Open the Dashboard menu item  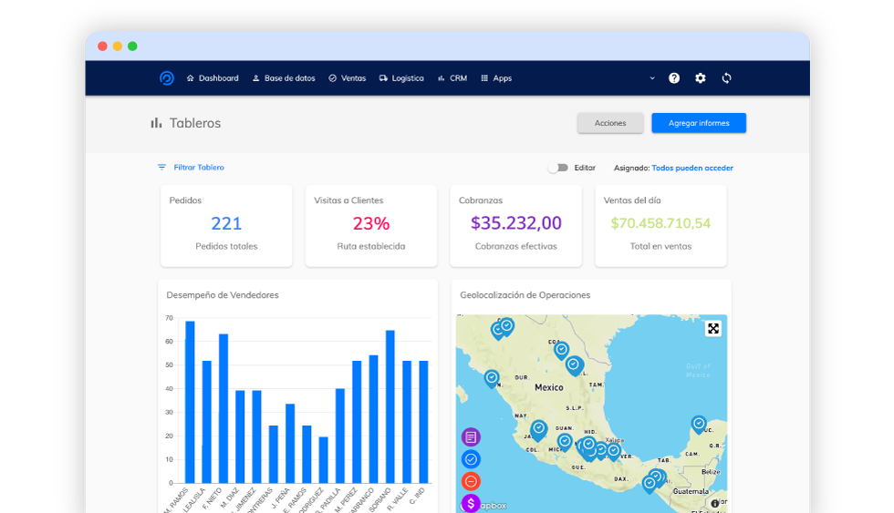click(x=213, y=78)
